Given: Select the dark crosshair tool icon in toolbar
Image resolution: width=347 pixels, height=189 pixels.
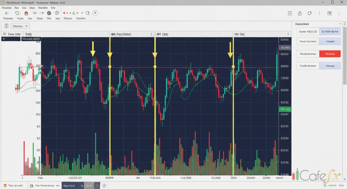Looking at the screenshot, I should tap(49, 13).
